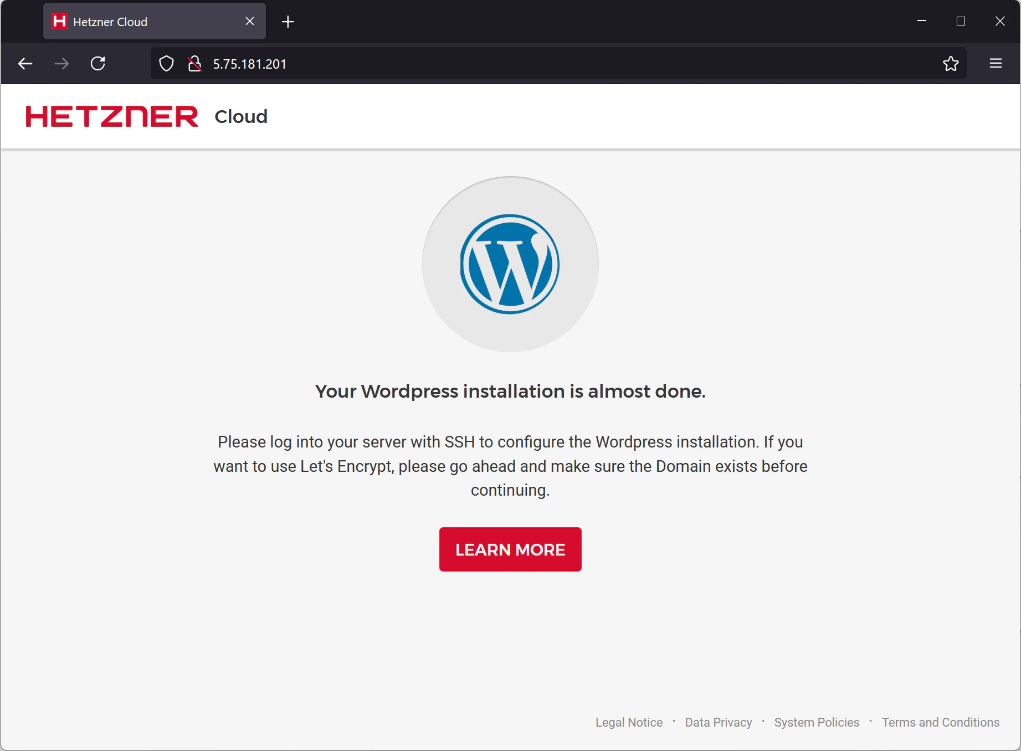The image size is (1021, 751).
Task: Click the forward navigation arrow
Action: click(62, 64)
